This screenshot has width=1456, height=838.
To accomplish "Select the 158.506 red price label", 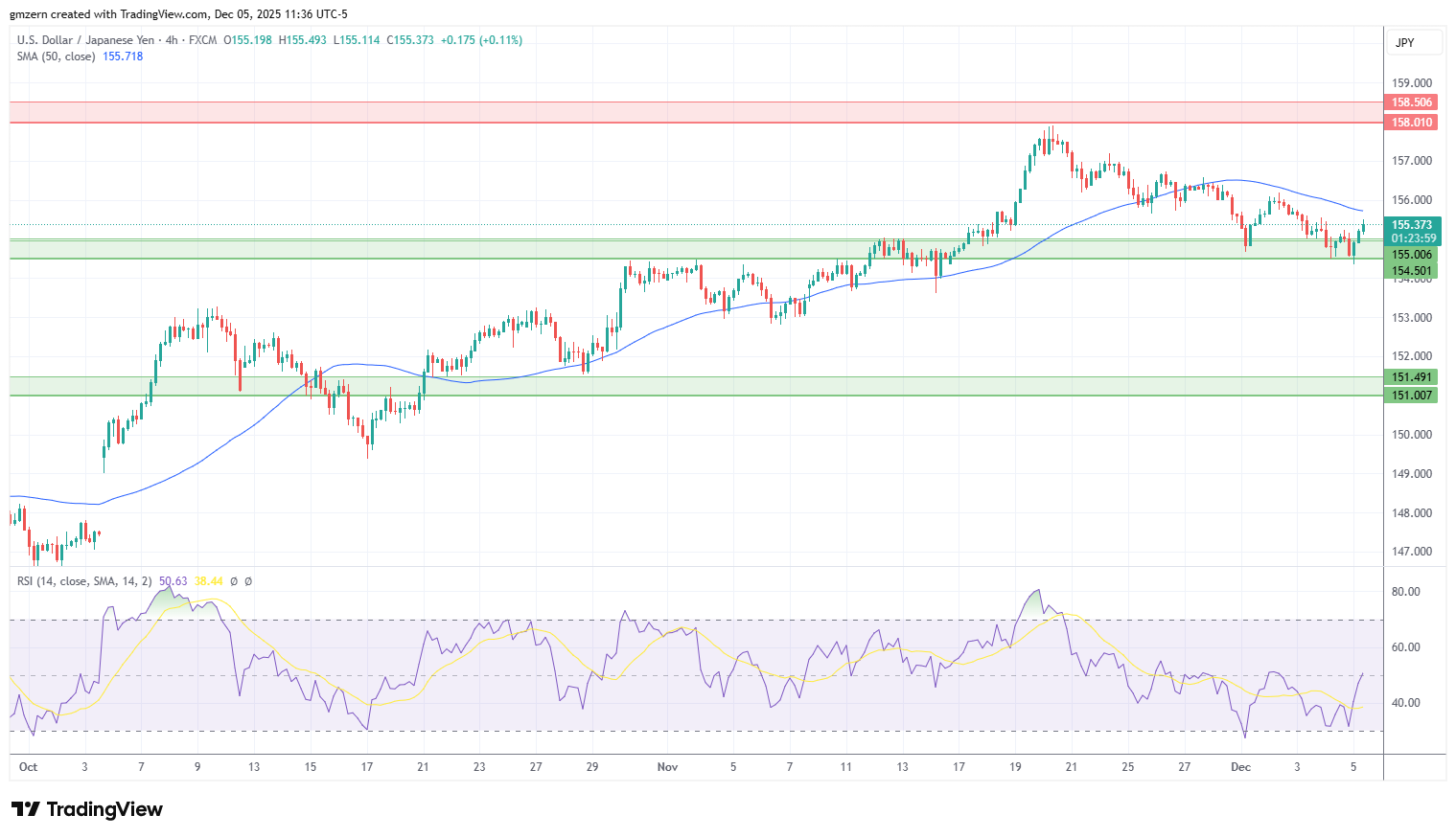I will point(1412,102).
